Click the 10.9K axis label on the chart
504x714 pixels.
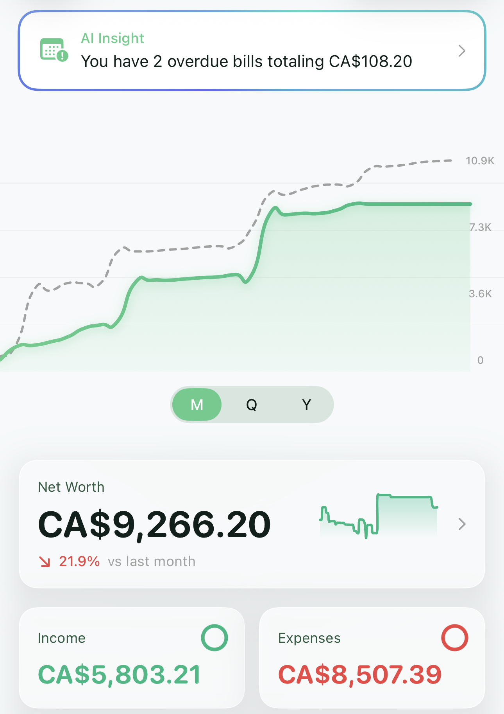480,160
